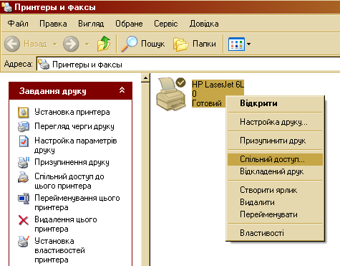This screenshot has width=340, height=266.
Task: Choose Спільний доступ... in context menu
Action: (275, 159)
